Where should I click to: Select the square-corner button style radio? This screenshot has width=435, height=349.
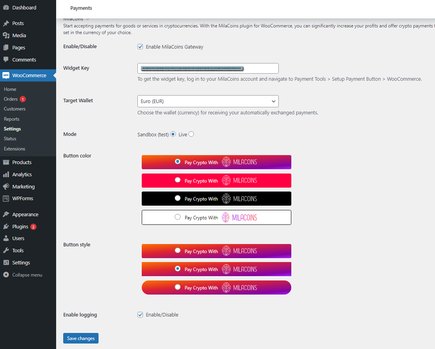[177, 269]
